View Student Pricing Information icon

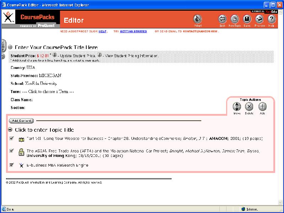(x=100, y=55)
